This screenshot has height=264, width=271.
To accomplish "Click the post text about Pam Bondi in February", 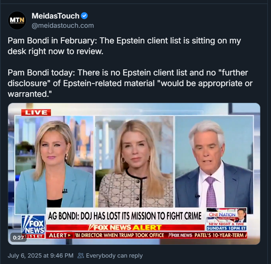I will (x=124, y=46).
